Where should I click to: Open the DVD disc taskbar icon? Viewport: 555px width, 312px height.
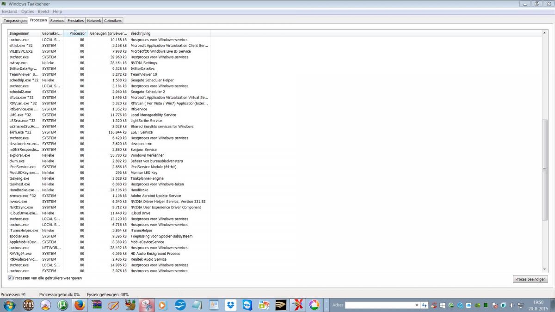(45, 305)
